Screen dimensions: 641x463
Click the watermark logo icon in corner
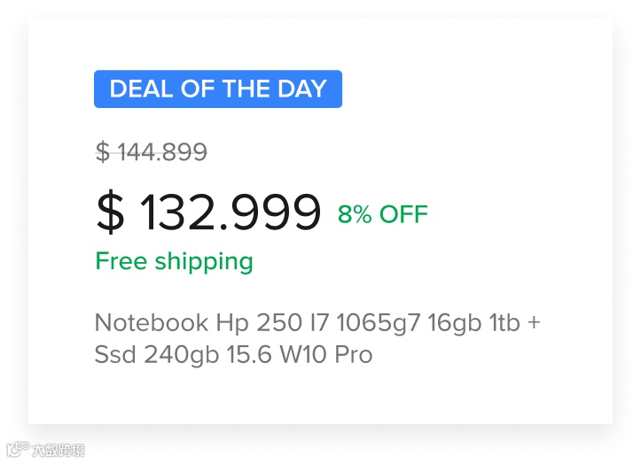pos(18,449)
